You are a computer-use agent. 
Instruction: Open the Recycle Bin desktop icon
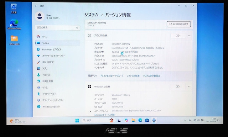(x=14, y=9)
